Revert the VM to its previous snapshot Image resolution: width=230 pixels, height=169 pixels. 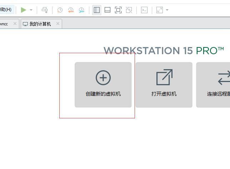click(x=71, y=10)
